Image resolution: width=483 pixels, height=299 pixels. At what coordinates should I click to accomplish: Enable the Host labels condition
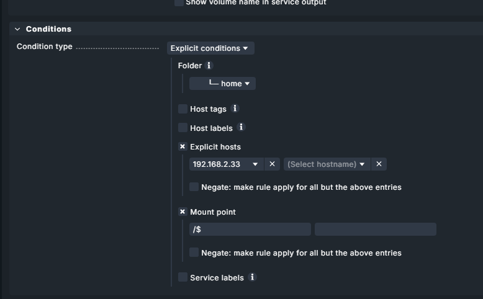tap(183, 128)
